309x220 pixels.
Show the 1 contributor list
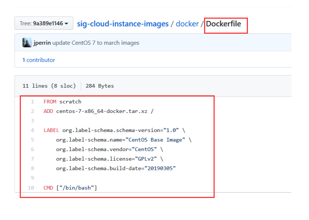[39, 60]
